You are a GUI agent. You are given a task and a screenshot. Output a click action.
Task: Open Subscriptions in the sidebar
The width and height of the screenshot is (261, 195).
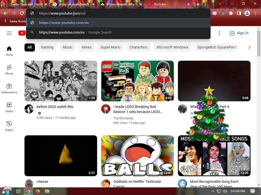tap(9, 89)
